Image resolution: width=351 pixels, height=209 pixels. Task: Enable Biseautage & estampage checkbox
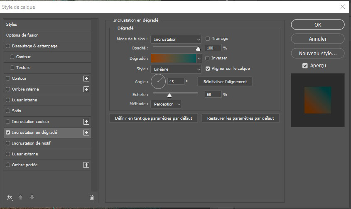[x=8, y=46]
